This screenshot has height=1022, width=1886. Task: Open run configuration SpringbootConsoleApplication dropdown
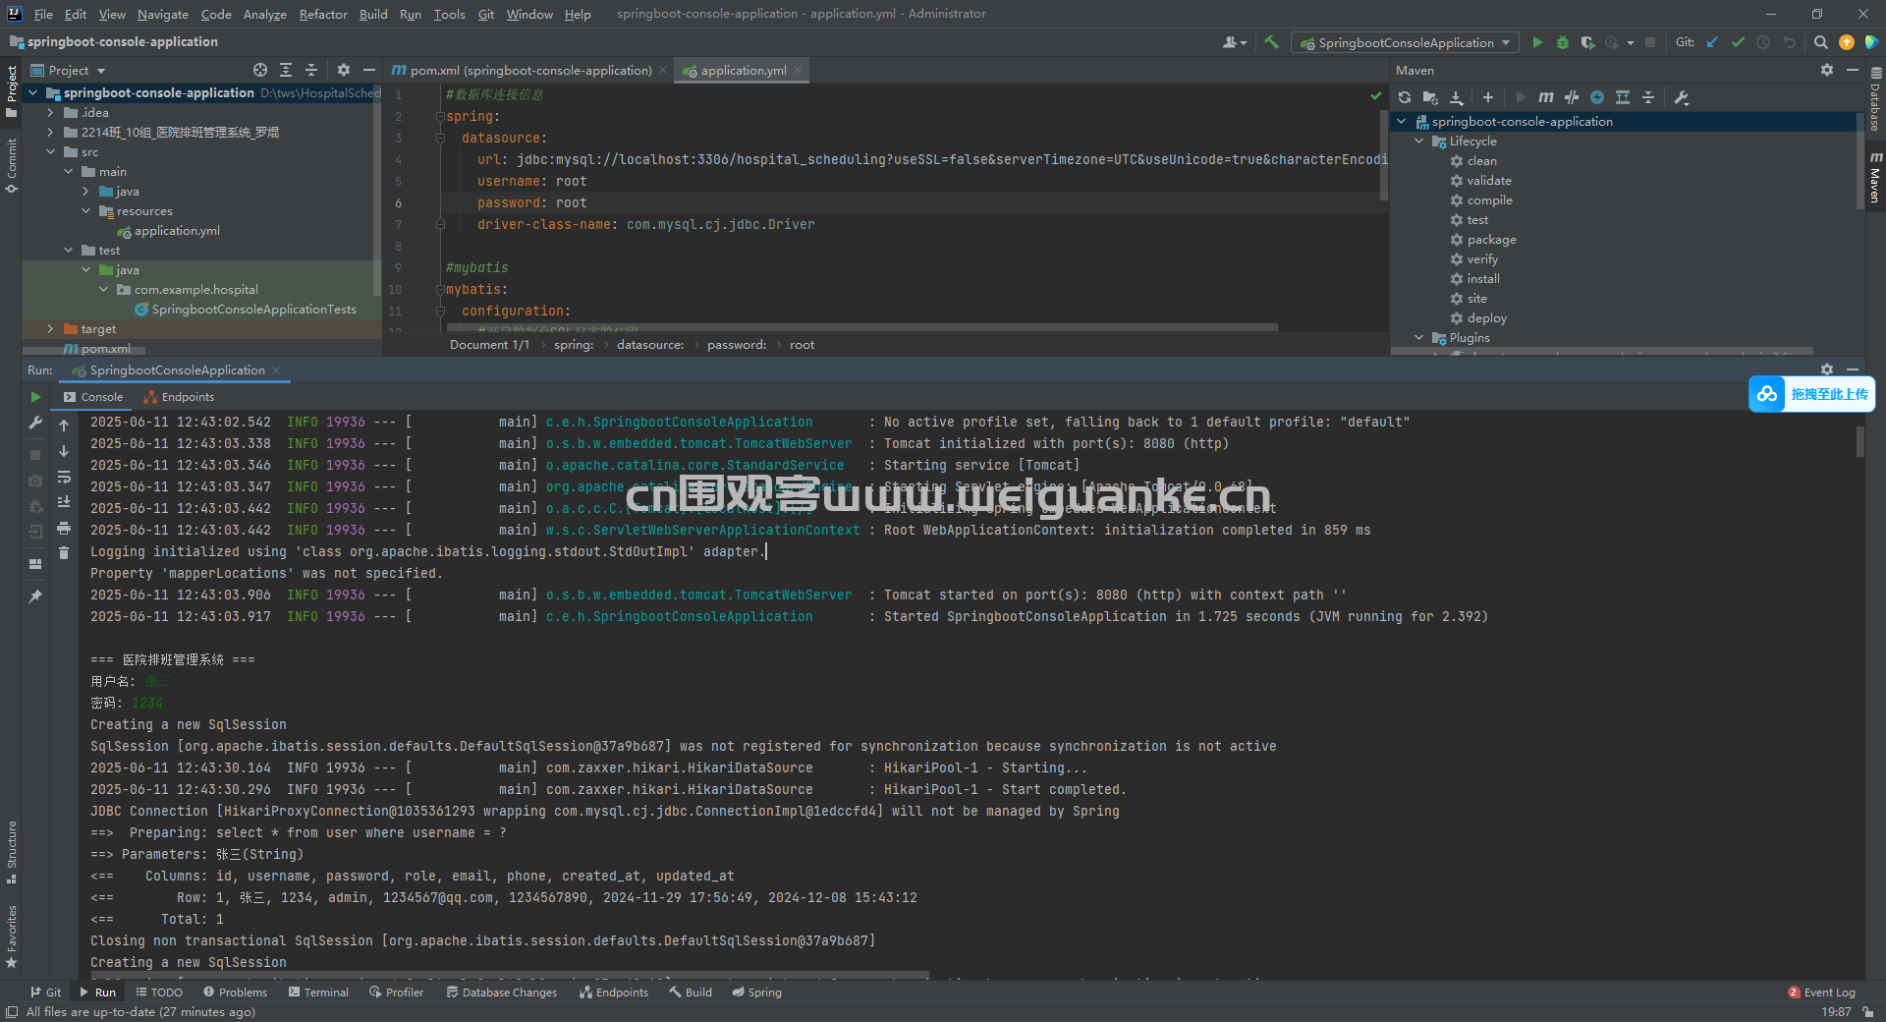click(x=1405, y=42)
